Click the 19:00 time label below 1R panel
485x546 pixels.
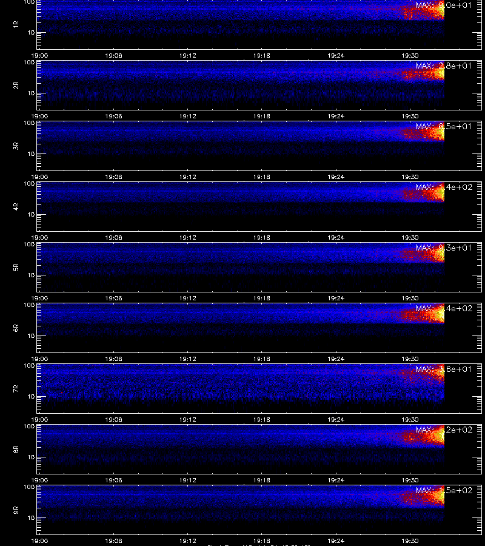pos(39,55)
